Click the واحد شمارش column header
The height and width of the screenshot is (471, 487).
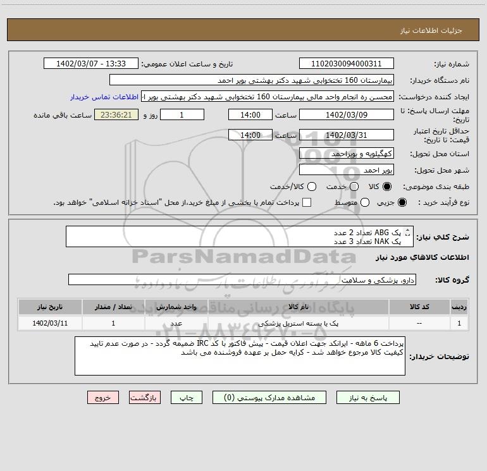tap(176, 307)
